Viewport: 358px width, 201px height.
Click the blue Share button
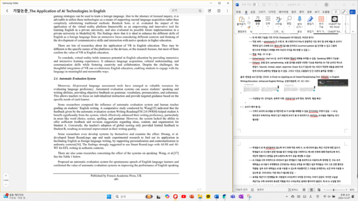(353, 12)
